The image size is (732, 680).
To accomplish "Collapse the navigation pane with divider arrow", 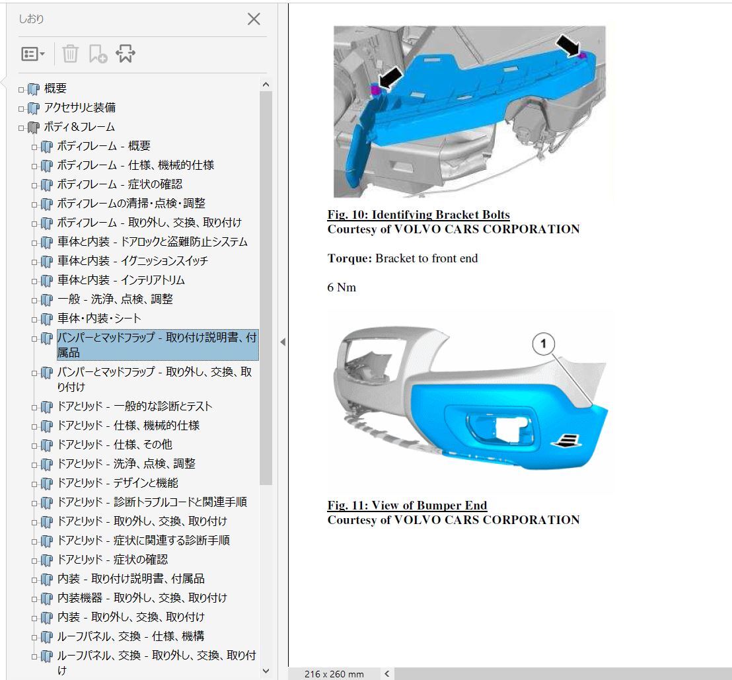I will (283, 342).
